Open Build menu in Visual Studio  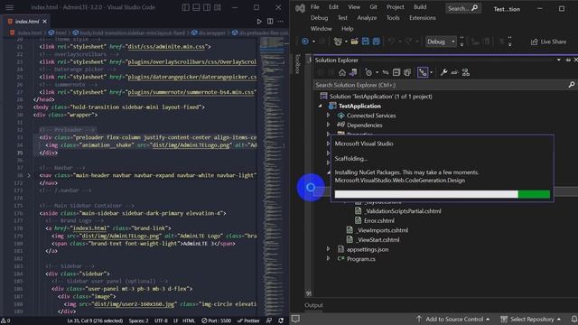pyautogui.click(x=420, y=7)
